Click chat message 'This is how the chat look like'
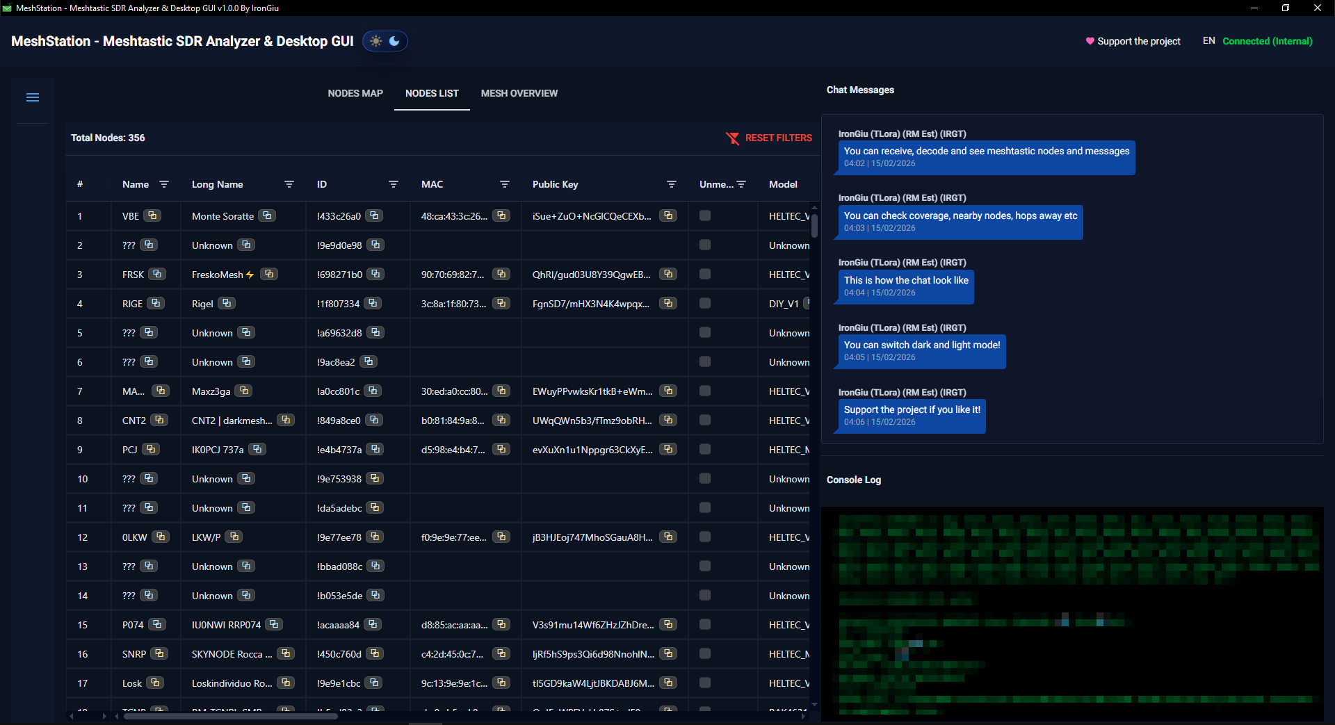Viewport: 1335px width, 725px height. [x=906, y=286]
